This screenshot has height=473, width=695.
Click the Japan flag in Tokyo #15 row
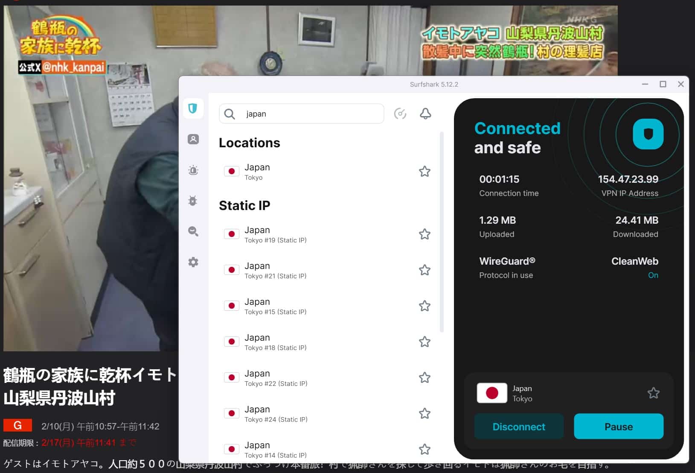(x=232, y=306)
